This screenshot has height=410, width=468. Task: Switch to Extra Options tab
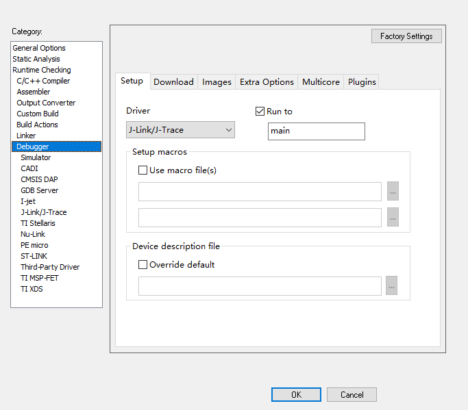(267, 82)
